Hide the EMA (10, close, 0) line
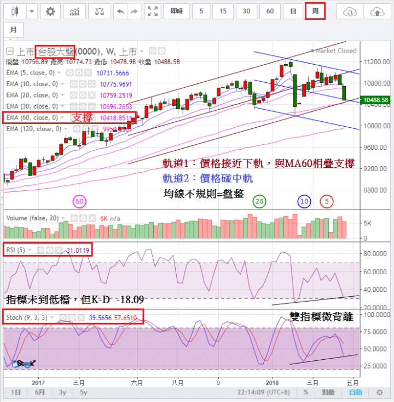The width and height of the screenshot is (394, 402). pos(73,84)
